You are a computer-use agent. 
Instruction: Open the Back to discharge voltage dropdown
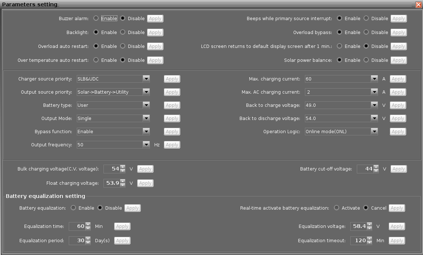point(374,118)
